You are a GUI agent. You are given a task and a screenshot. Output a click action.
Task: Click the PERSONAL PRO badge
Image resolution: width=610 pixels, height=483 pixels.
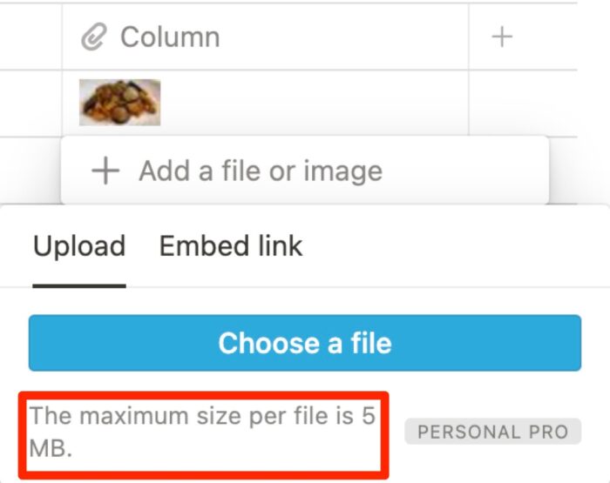[492, 432]
